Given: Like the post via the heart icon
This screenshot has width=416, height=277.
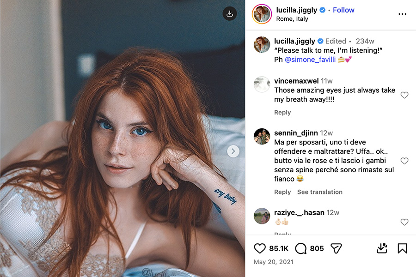Looking at the screenshot, I should [260, 248].
